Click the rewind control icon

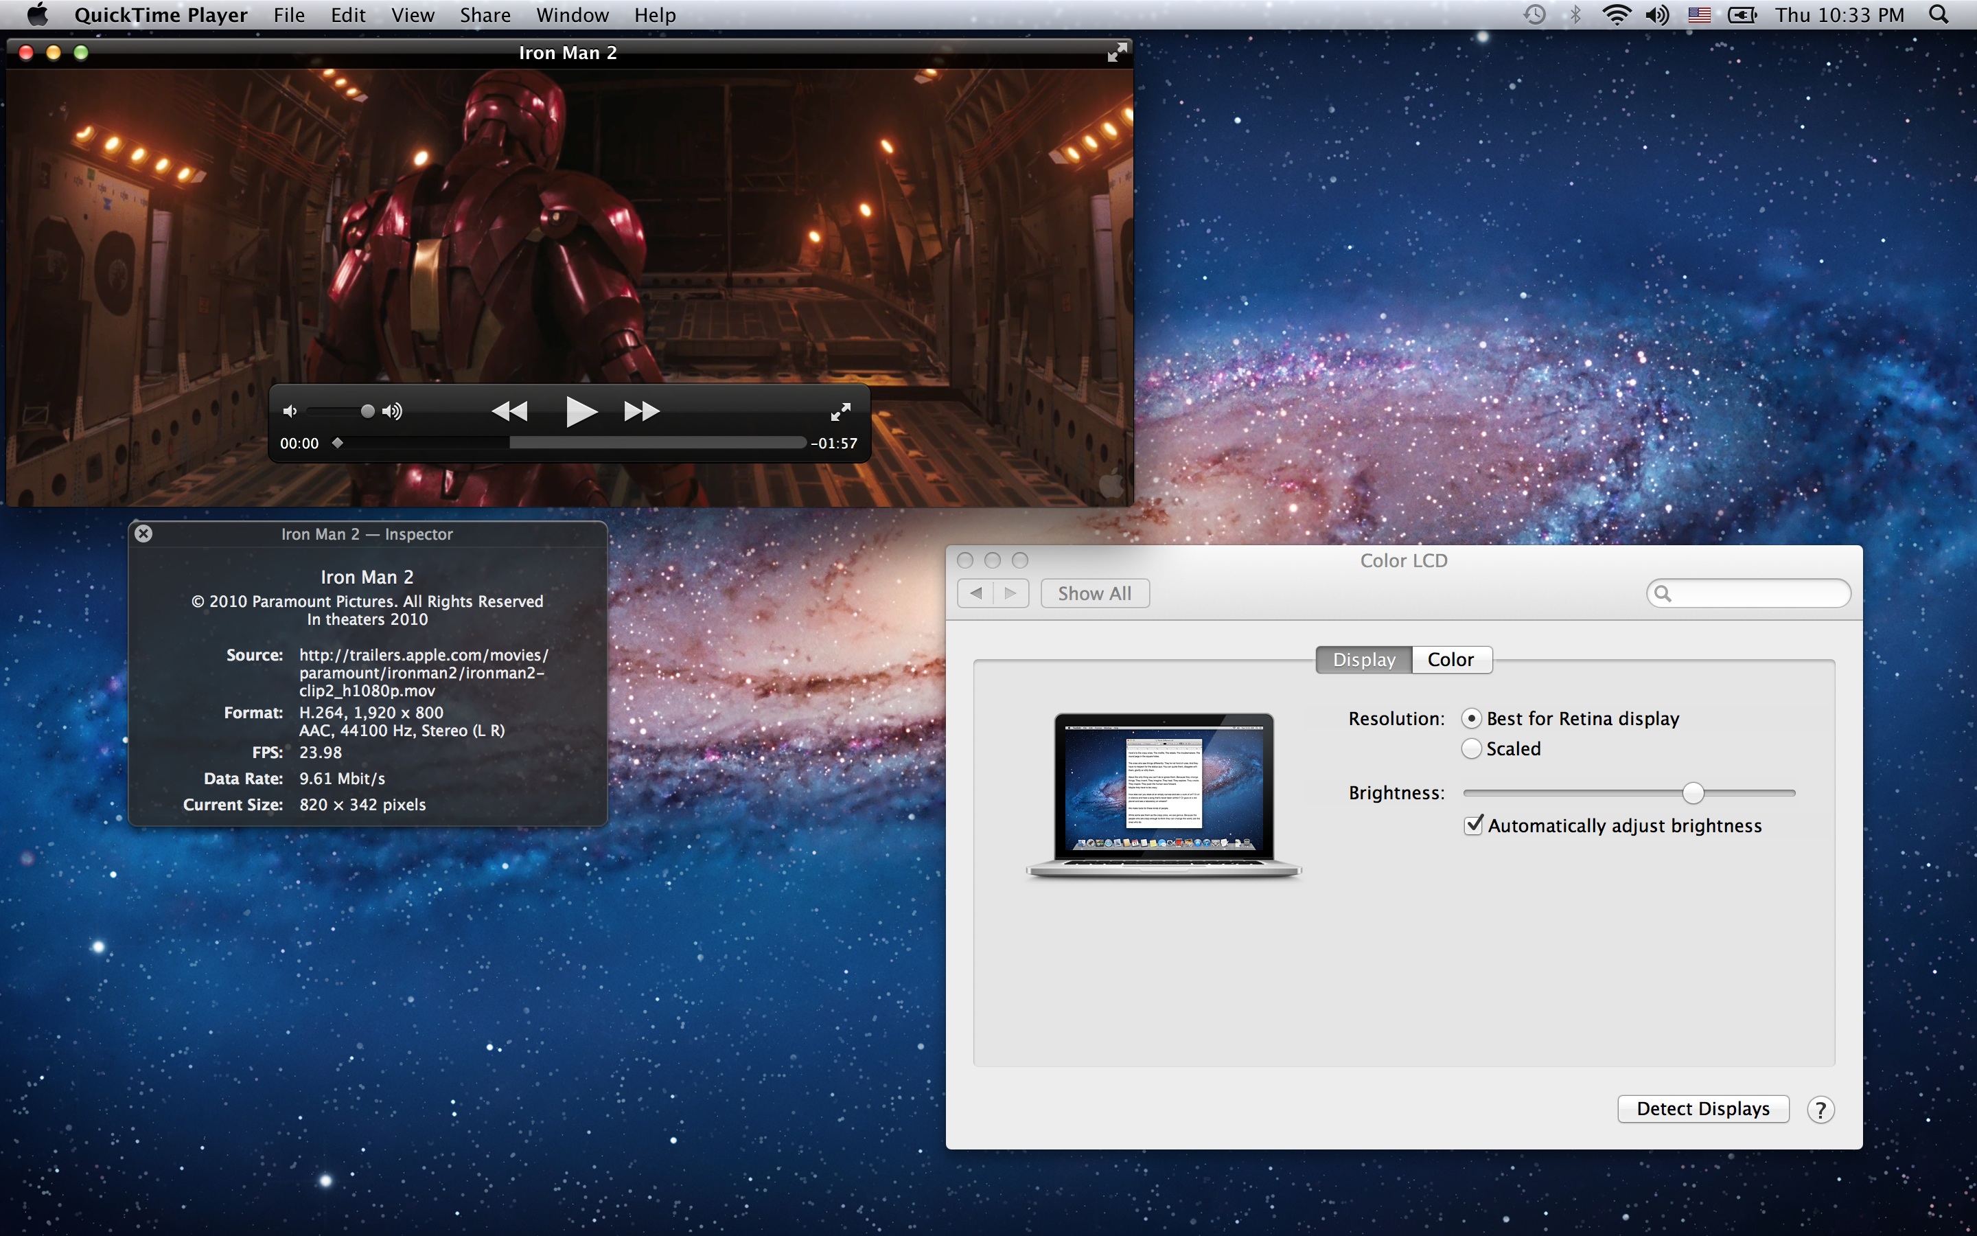click(510, 411)
